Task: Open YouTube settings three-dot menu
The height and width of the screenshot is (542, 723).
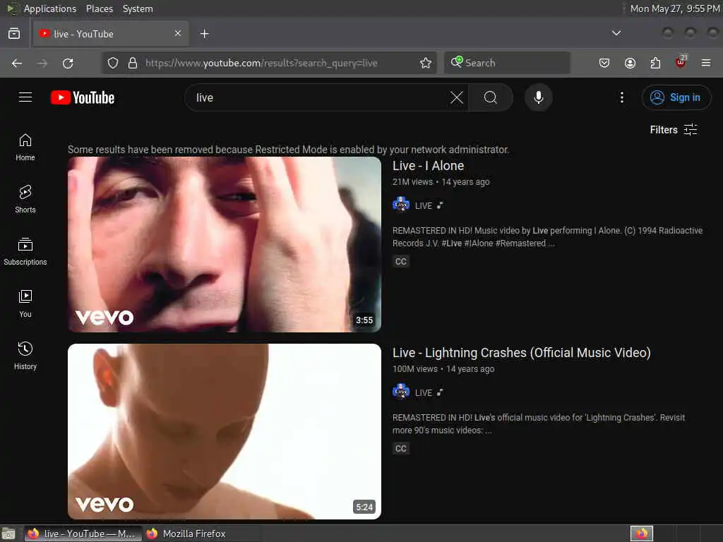Action: (x=621, y=97)
